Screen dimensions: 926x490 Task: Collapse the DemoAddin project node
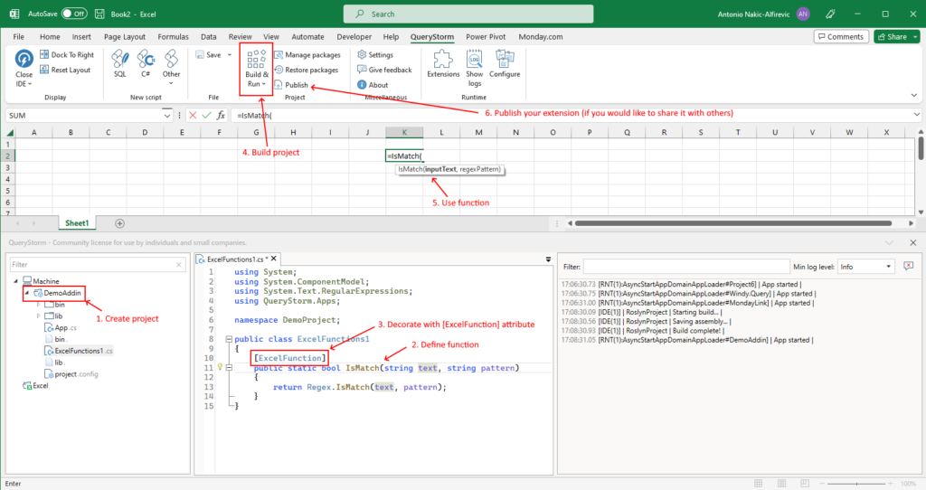[25, 294]
